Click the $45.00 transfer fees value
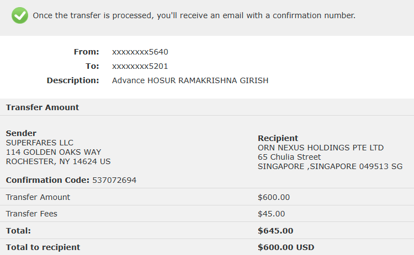 coord(272,214)
